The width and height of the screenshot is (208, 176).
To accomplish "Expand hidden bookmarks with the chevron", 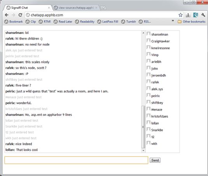I will pyautogui.click(x=173, y=21).
